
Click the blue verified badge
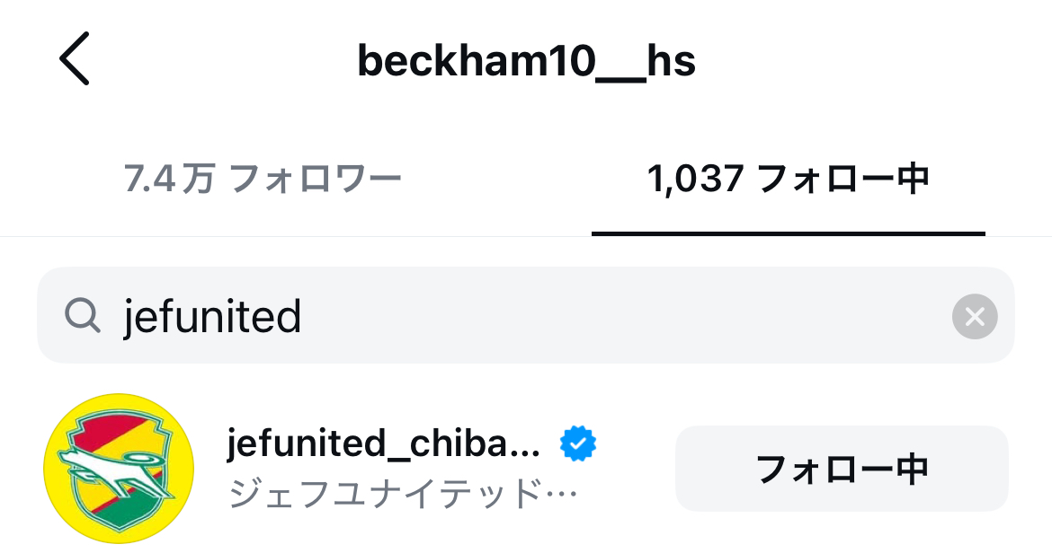tap(577, 443)
